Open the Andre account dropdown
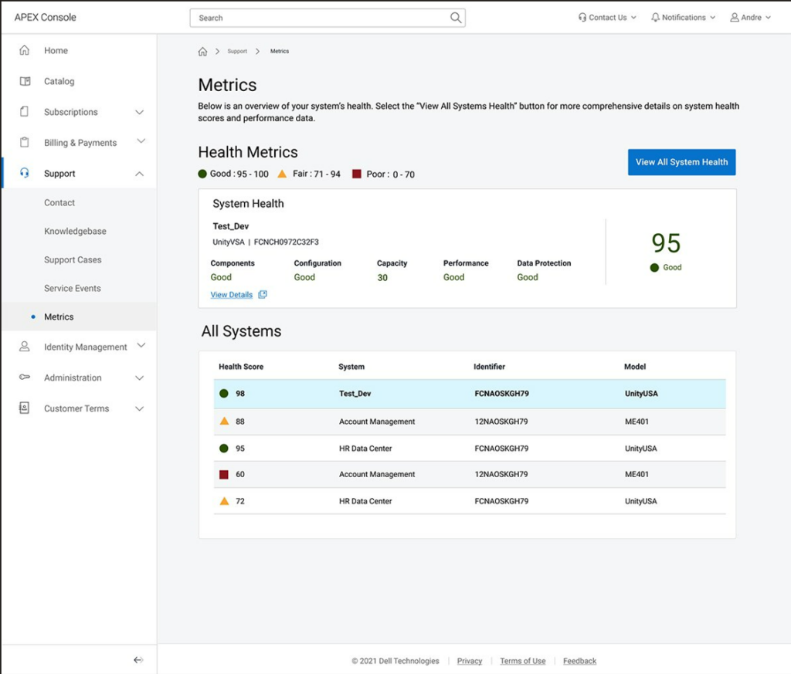The width and height of the screenshot is (791, 674). click(x=749, y=17)
